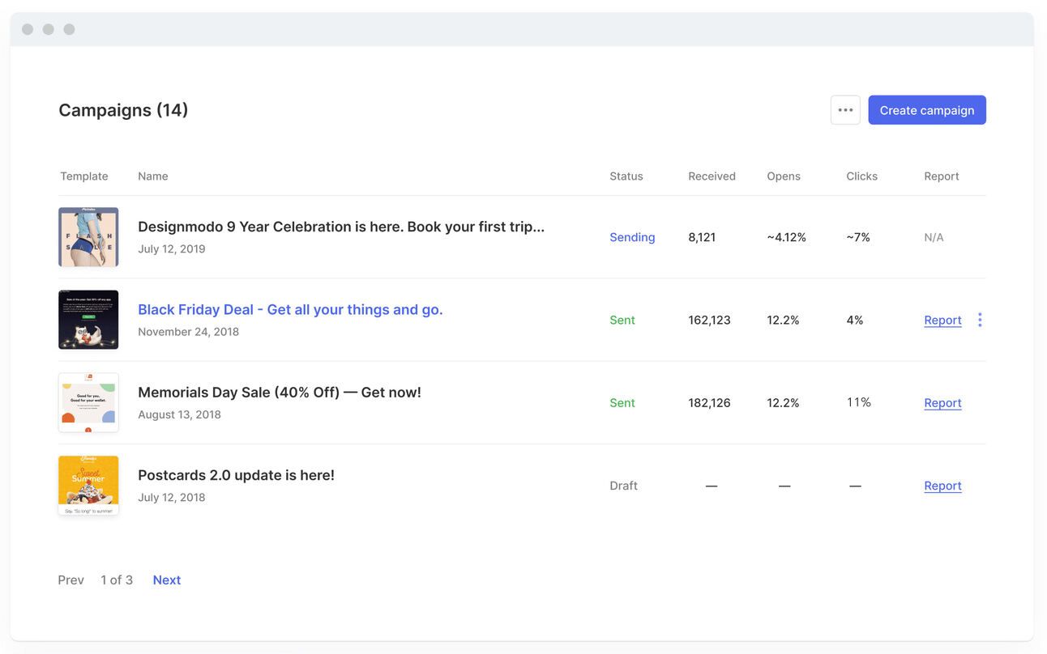
Task: View the Report for Memorials Day Sale
Action: (x=942, y=402)
